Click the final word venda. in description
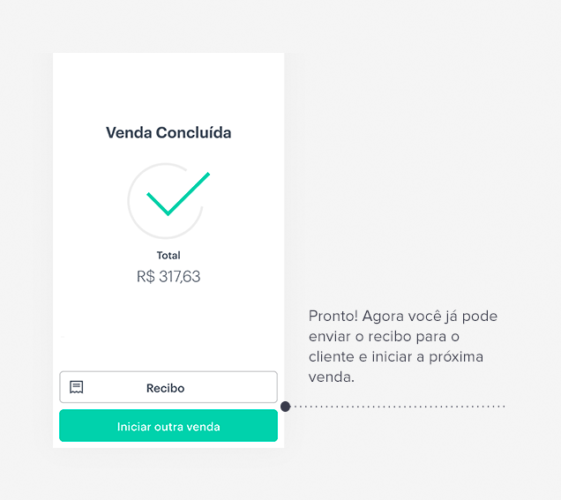 coord(332,377)
